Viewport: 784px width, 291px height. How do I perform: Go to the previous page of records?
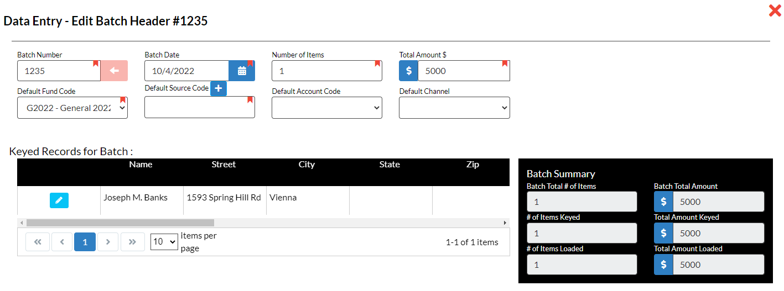click(x=62, y=242)
